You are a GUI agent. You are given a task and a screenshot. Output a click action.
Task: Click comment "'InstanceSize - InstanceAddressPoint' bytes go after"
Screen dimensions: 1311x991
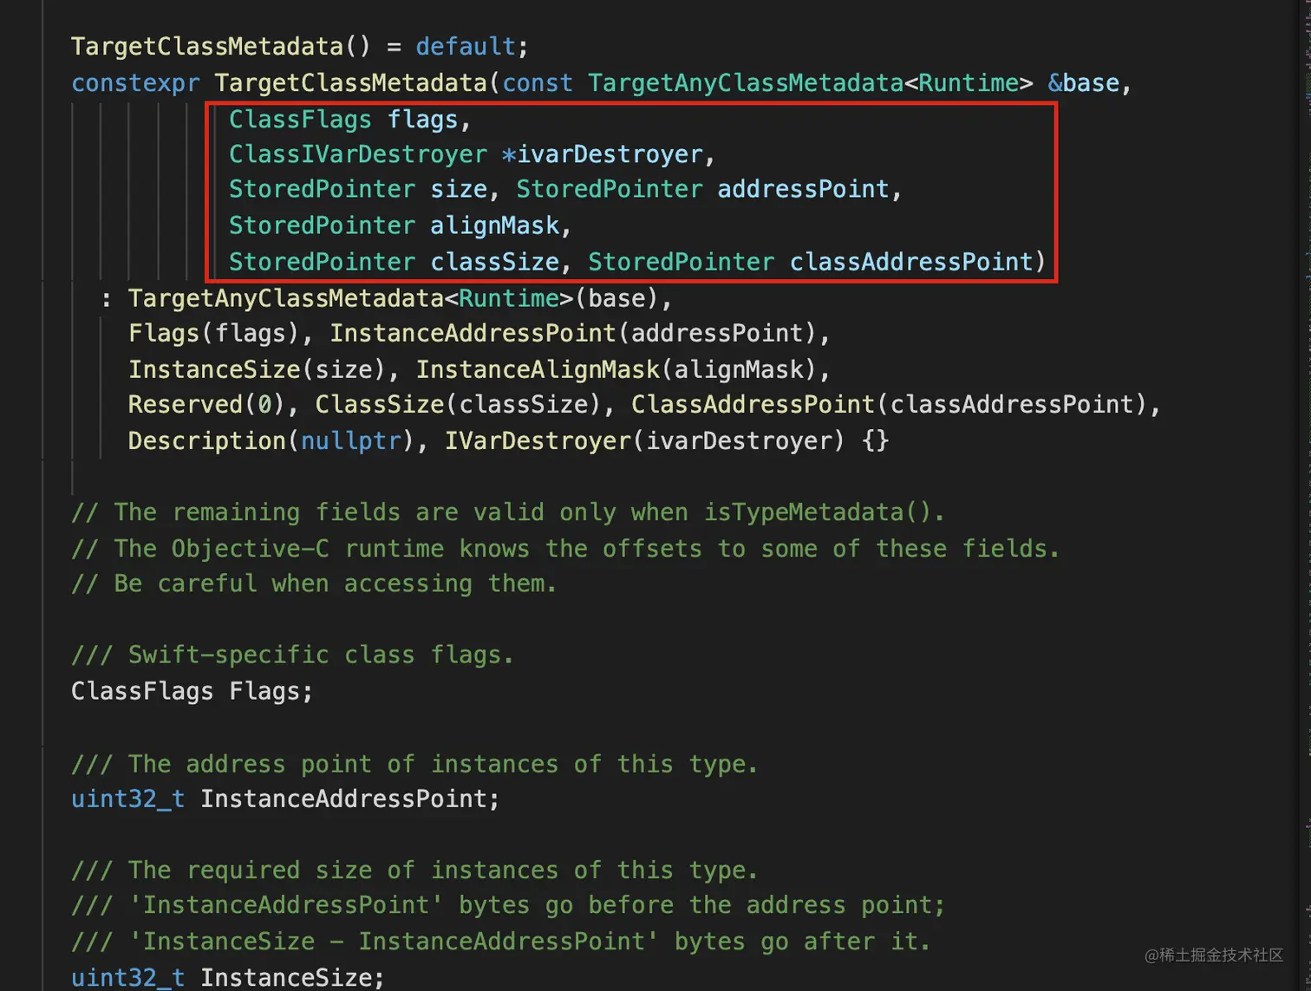501,941
